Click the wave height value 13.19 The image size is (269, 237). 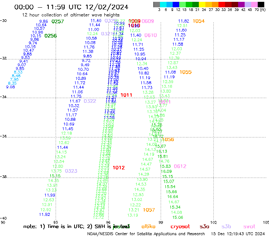(133, 215)
